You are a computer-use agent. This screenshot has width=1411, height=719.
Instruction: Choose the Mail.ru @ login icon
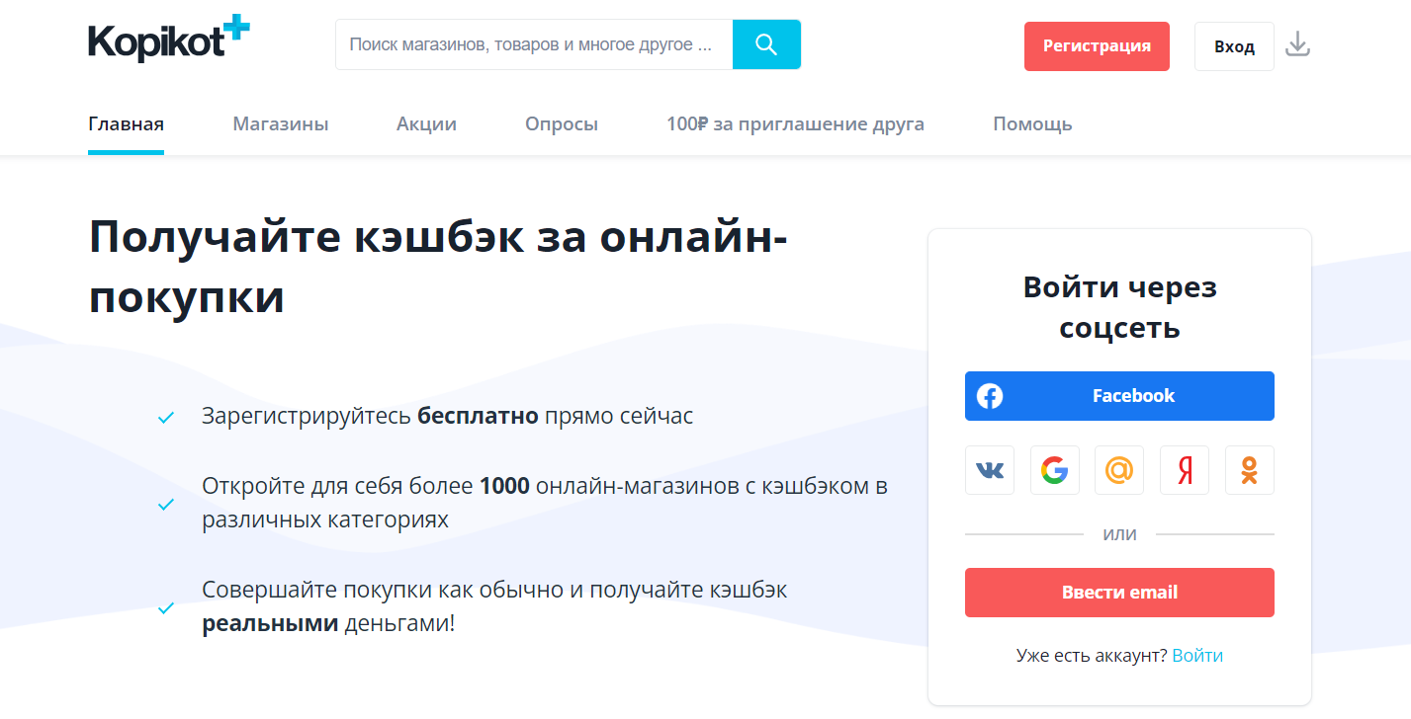[1119, 470]
